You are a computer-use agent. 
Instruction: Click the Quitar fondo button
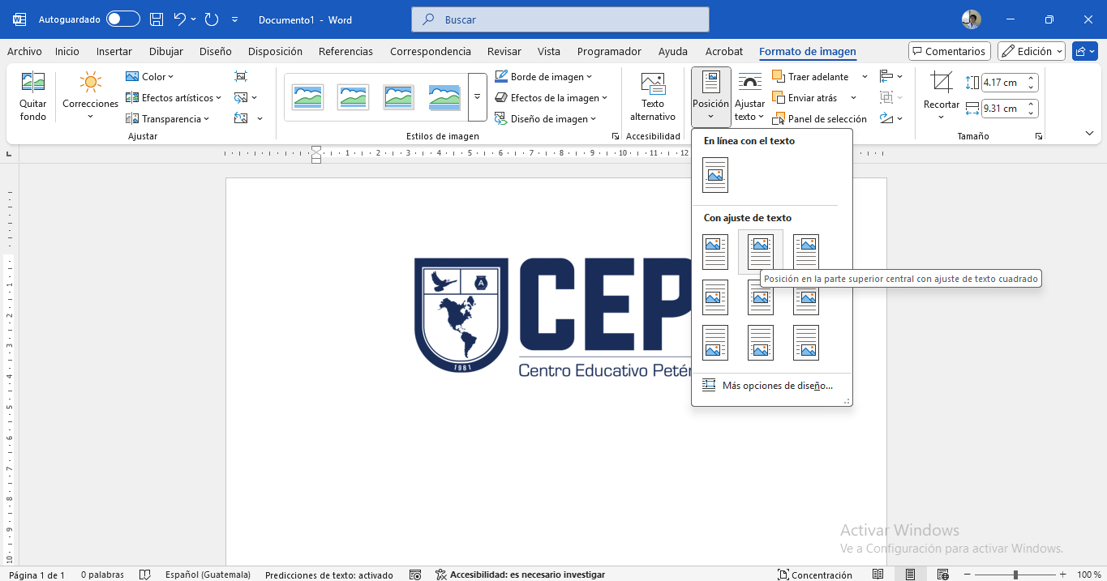coord(33,96)
